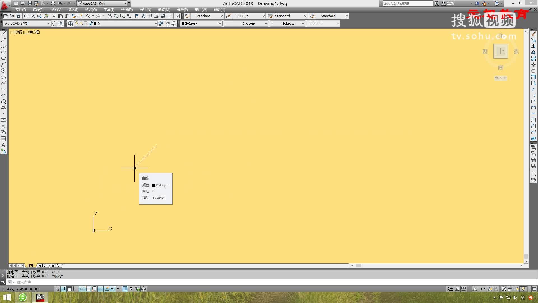Open the ISO-25 dimension style dropdown

[x=263, y=16]
